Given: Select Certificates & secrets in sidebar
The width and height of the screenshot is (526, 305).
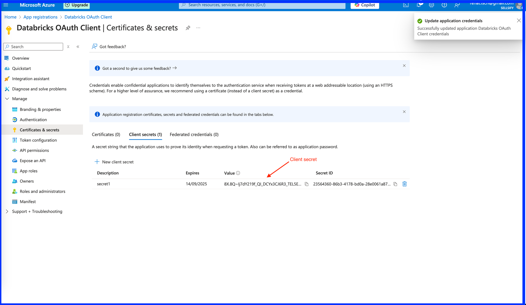Looking at the screenshot, I should (x=42, y=130).
